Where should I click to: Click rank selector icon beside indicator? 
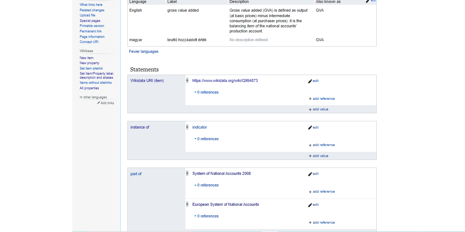[187, 127]
